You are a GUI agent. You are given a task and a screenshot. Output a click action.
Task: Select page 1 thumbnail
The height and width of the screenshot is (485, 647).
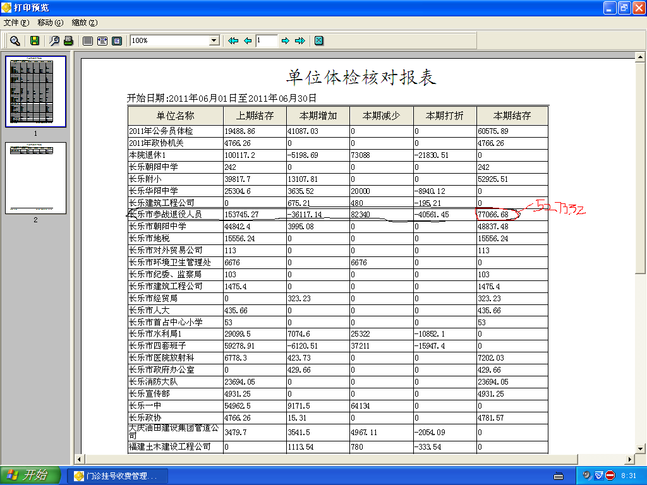(x=35, y=92)
